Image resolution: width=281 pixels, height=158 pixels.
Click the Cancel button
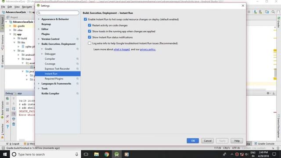pyautogui.click(x=208, y=141)
